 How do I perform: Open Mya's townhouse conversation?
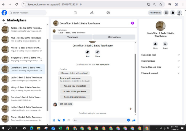(23, 39)
